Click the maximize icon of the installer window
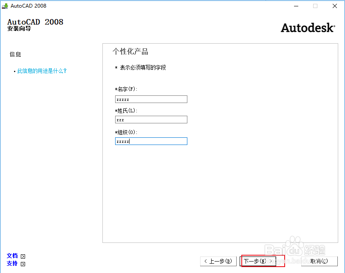345x273 pixels. coord(314,6)
